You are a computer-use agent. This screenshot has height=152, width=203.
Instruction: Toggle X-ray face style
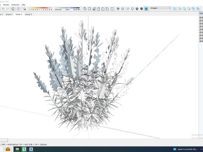[118, 9]
